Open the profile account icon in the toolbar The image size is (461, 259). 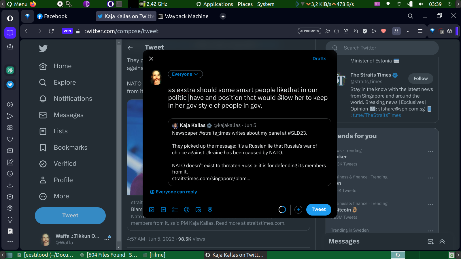click(x=396, y=31)
